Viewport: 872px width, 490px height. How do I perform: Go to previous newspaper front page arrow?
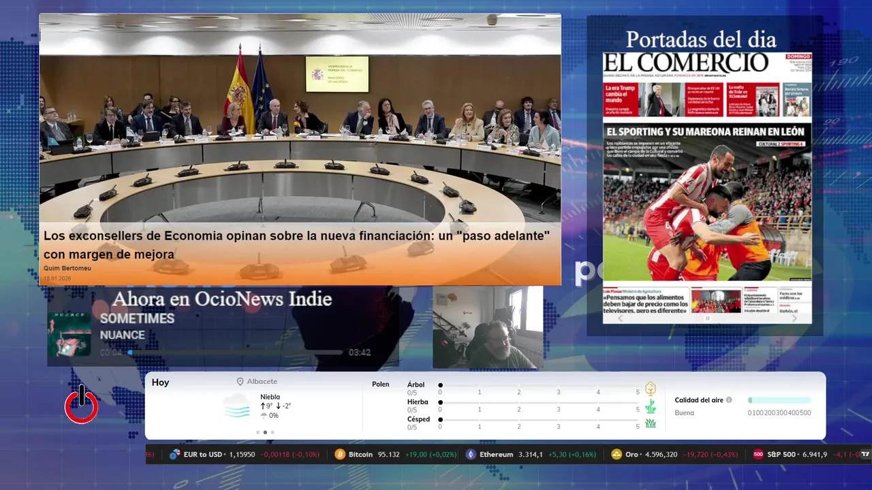point(620,318)
